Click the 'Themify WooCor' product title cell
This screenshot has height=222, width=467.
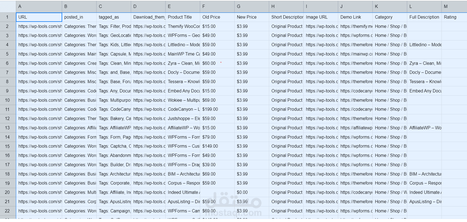(183, 26)
